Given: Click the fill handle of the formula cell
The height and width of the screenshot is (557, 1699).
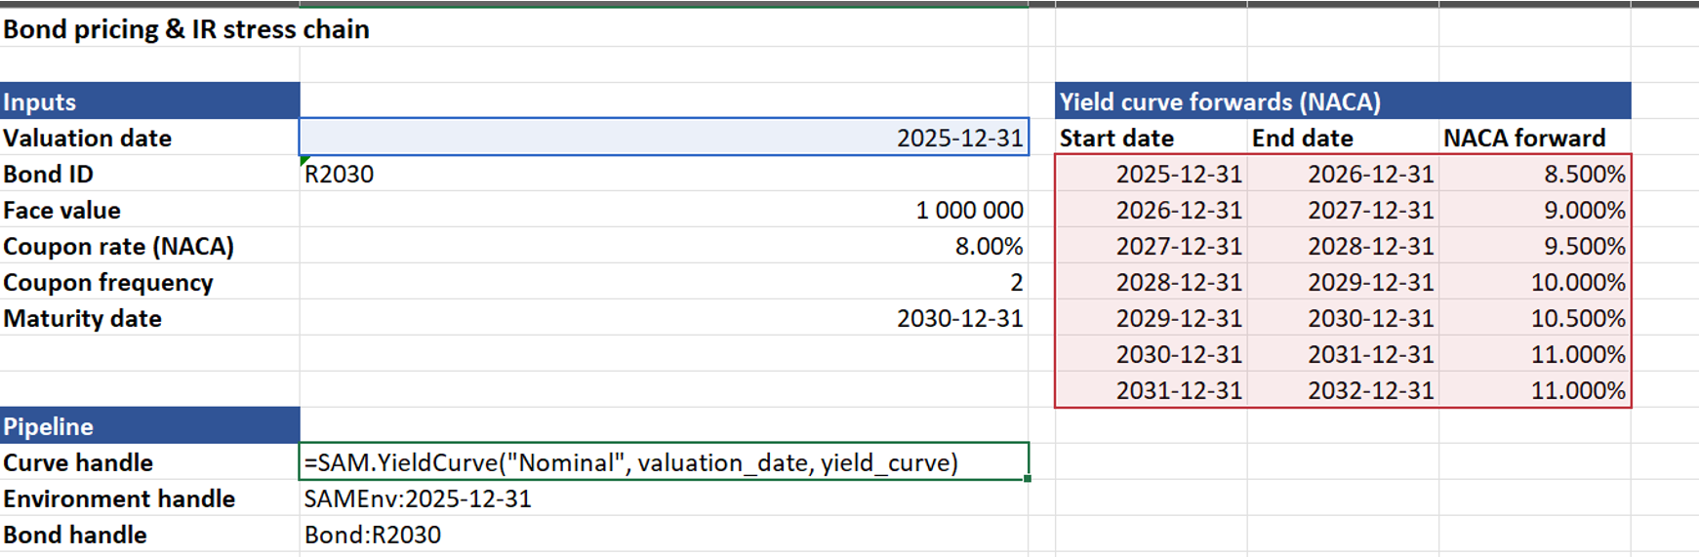Looking at the screenshot, I should (1028, 479).
